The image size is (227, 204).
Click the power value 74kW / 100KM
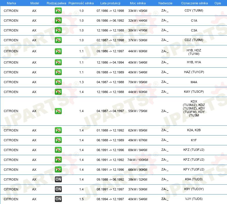138,160
